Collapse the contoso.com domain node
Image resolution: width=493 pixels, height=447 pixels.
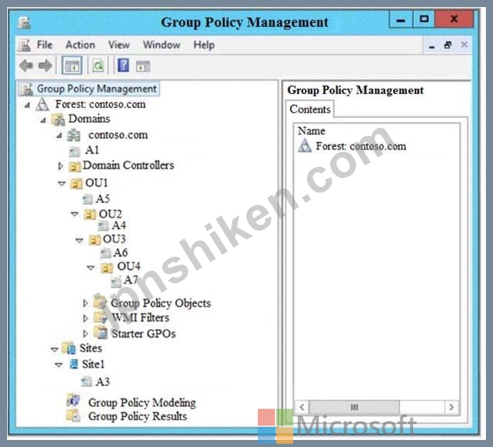coord(59,135)
